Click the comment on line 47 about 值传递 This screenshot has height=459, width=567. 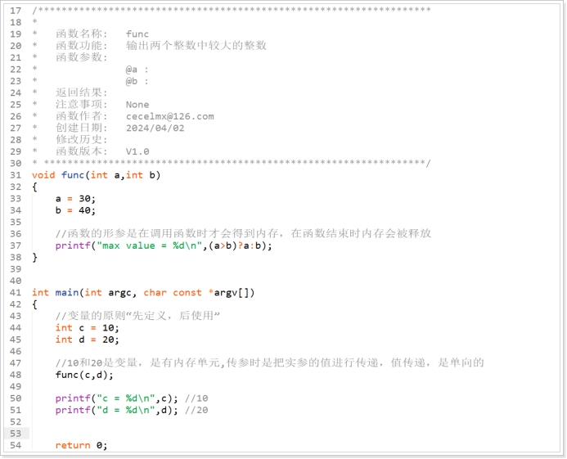pos(270,362)
